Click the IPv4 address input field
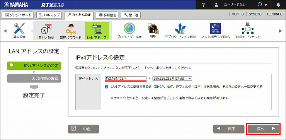Image resolution: width=286 pixels, height=140 pixels. click(x=126, y=78)
